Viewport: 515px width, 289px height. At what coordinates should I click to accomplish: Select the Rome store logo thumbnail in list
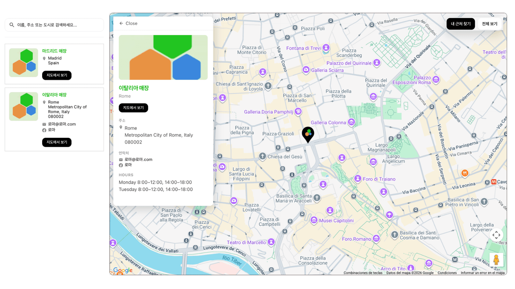click(x=23, y=107)
